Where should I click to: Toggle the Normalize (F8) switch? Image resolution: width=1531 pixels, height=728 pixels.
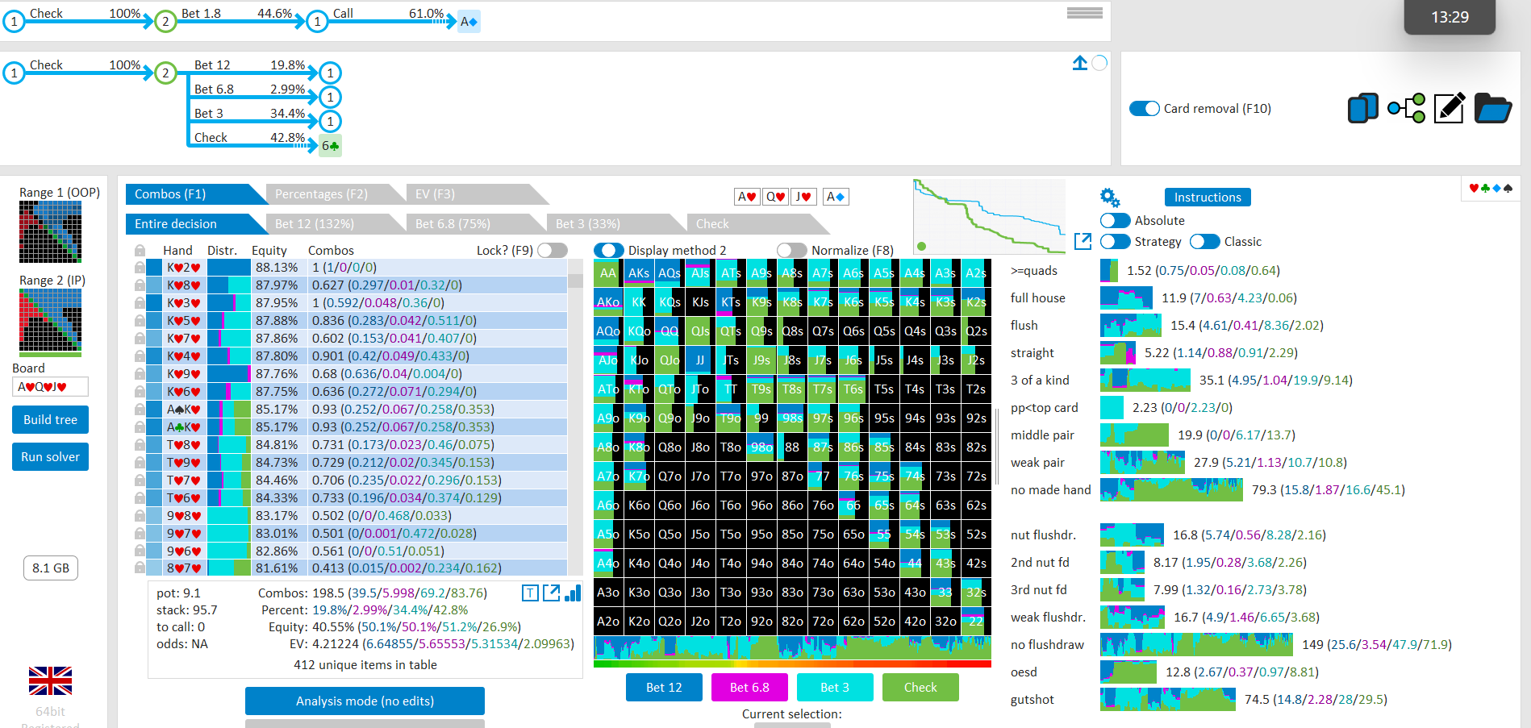(x=792, y=251)
